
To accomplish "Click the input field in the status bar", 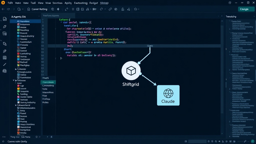I will pos(197,141).
